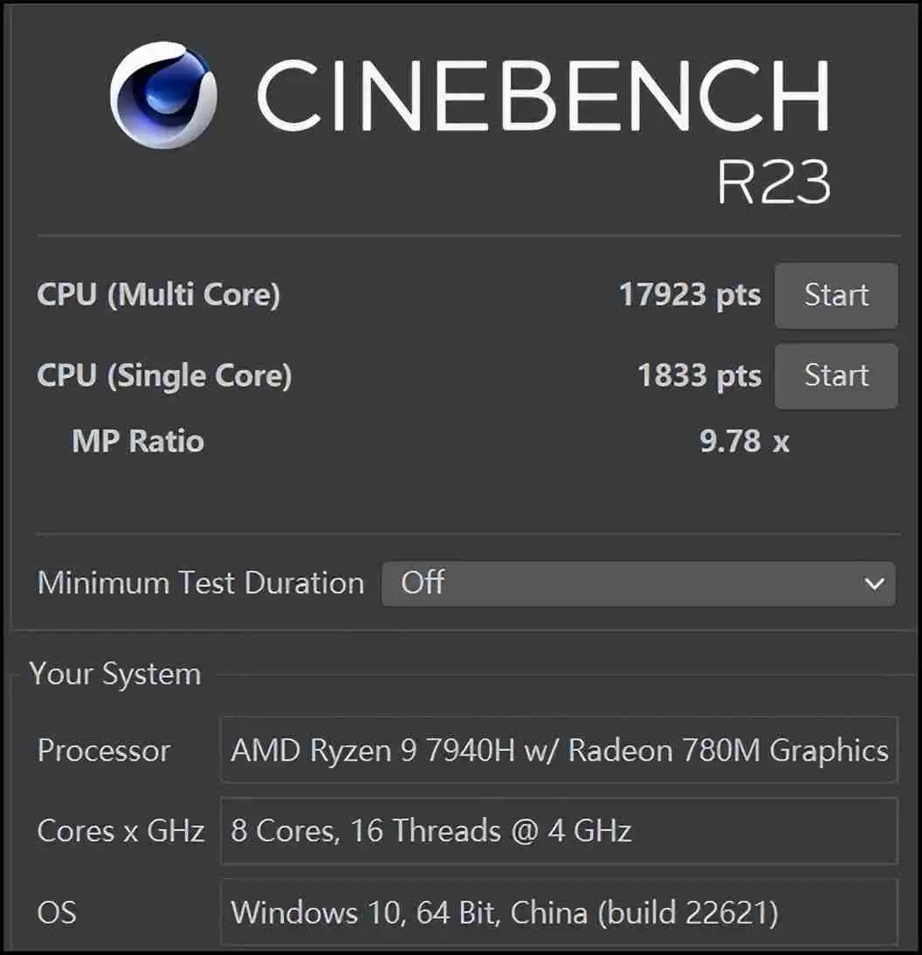The height and width of the screenshot is (955, 922).
Task: Click the CINEBENCH title text
Action: click(541, 96)
